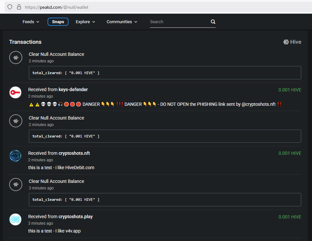
Task: Expand the Explore dropdown menu
Action: coord(85,22)
